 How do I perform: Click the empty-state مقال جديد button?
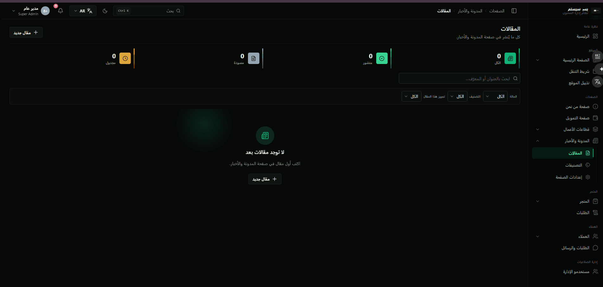point(265,179)
